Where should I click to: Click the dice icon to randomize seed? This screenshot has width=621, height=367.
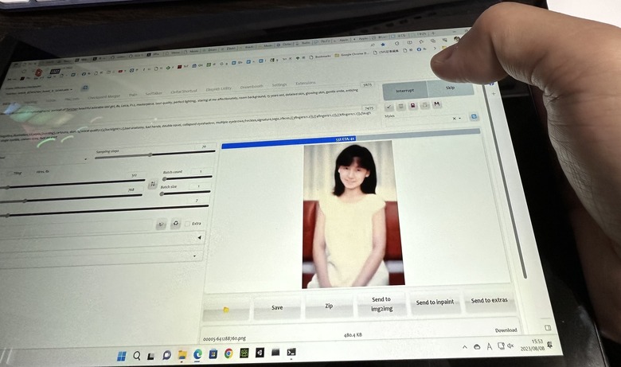point(161,224)
